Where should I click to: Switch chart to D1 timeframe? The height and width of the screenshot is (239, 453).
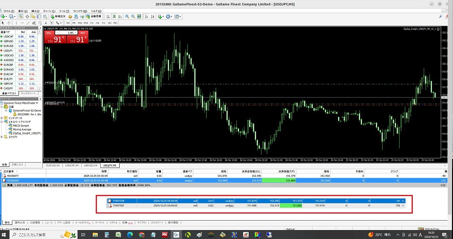click(x=104, y=23)
